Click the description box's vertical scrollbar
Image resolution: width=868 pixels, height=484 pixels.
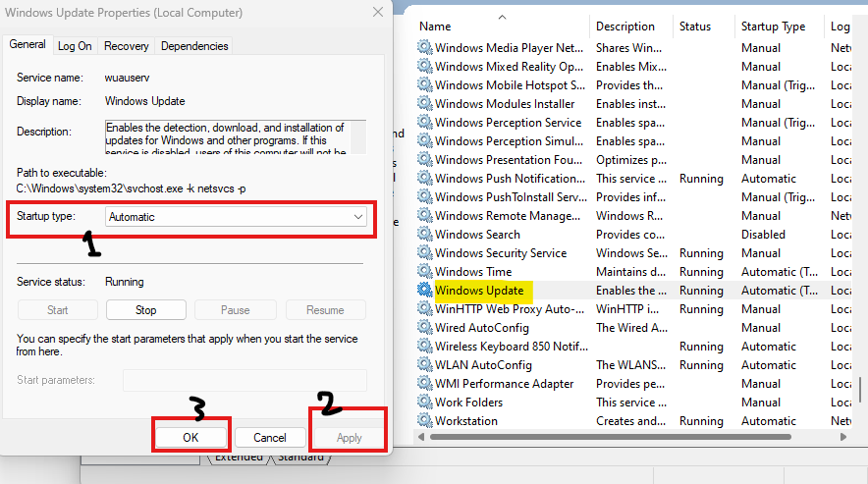[358, 136]
